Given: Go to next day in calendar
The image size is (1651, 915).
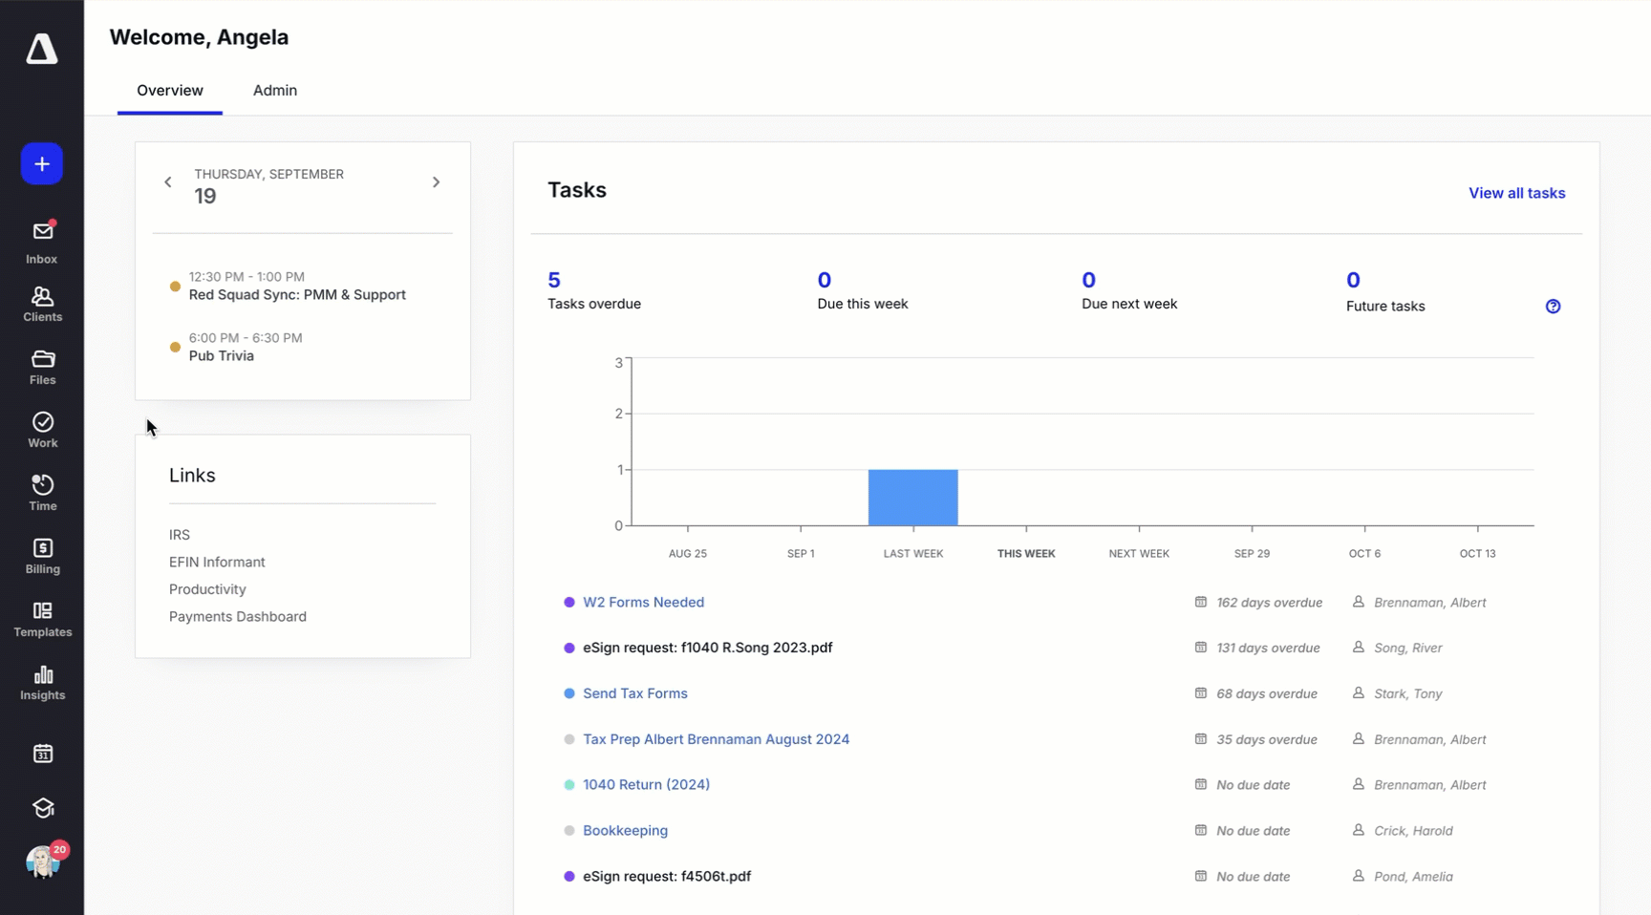Looking at the screenshot, I should (x=436, y=182).
